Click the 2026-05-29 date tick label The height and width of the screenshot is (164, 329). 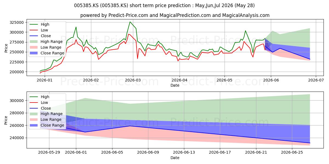coord(49,153)
